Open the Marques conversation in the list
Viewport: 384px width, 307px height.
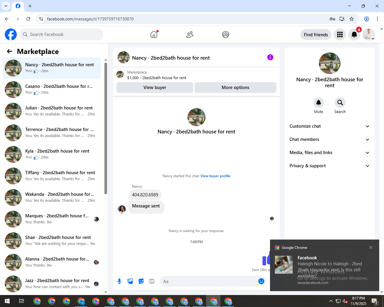52,219
